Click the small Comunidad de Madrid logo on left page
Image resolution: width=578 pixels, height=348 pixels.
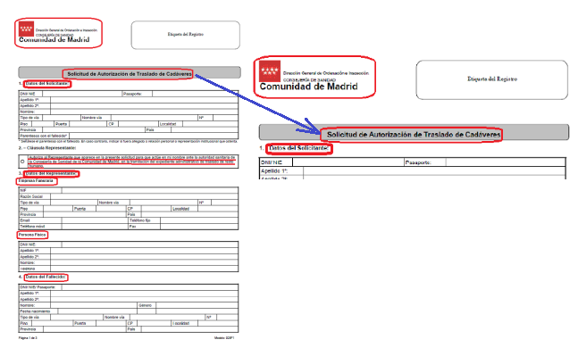[x=58, y=33]
